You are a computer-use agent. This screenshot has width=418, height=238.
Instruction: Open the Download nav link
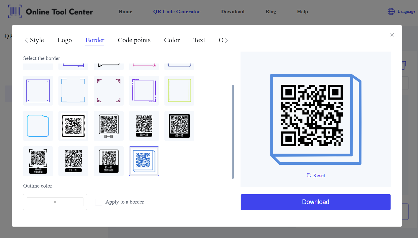pos(233,12)
